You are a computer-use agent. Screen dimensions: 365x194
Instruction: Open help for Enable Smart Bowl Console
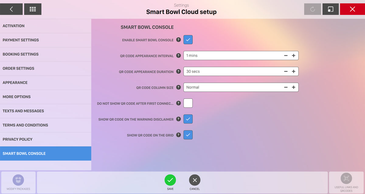[x=179, y=40]
